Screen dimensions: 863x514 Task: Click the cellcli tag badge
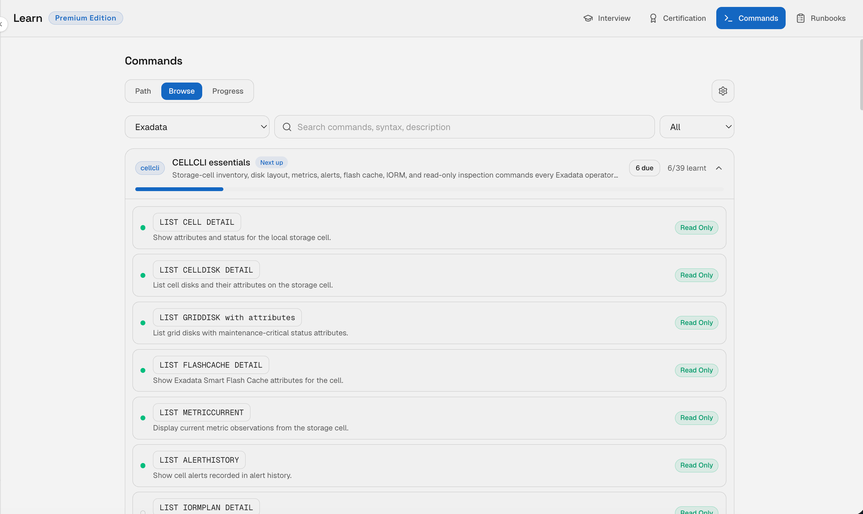pos(150,168)
